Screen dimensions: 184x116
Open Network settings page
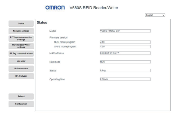coord(21,31)
